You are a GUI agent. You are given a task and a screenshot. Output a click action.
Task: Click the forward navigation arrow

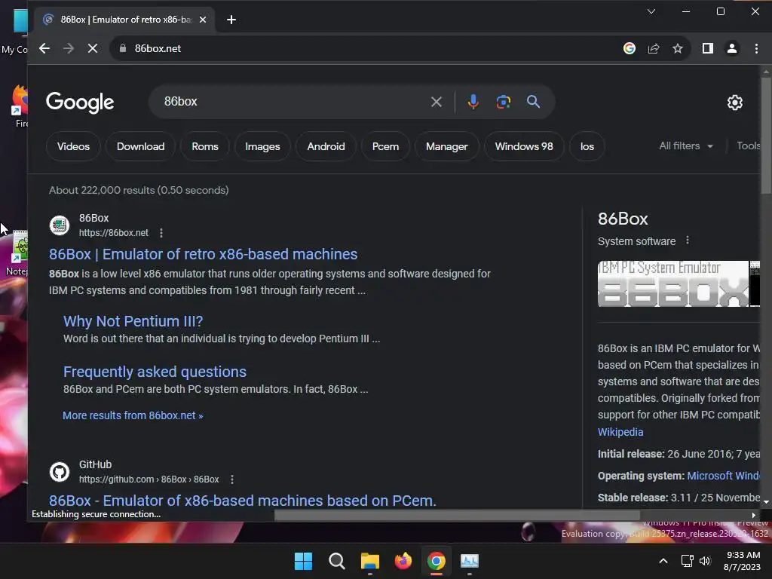[x=69, y=48]
